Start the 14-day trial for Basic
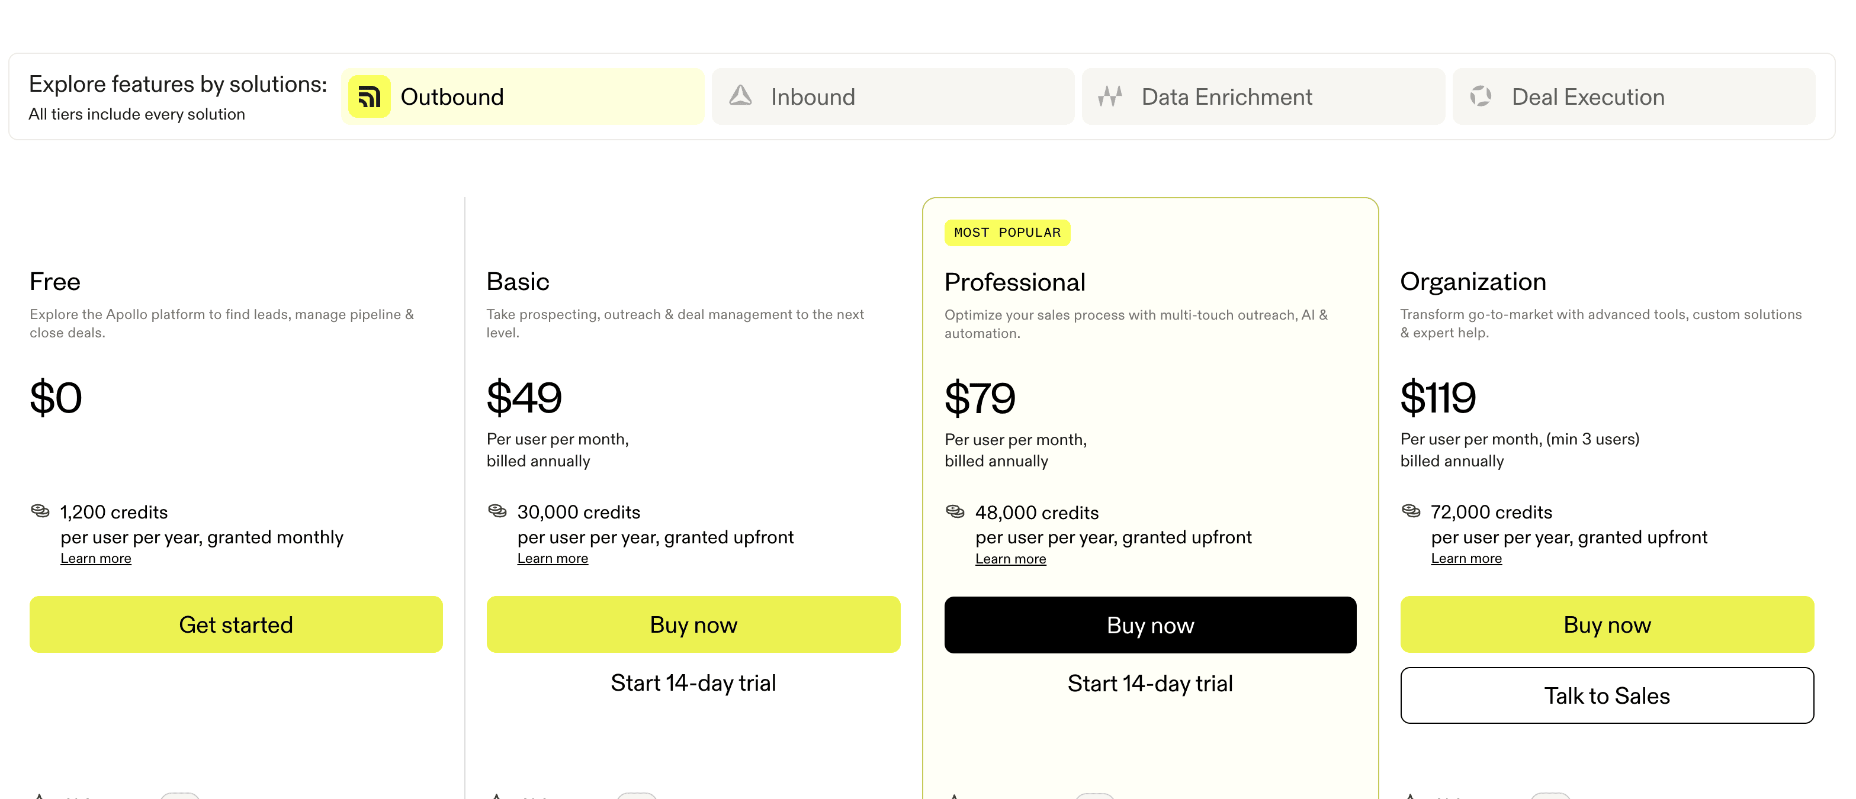 pos(693,682)
